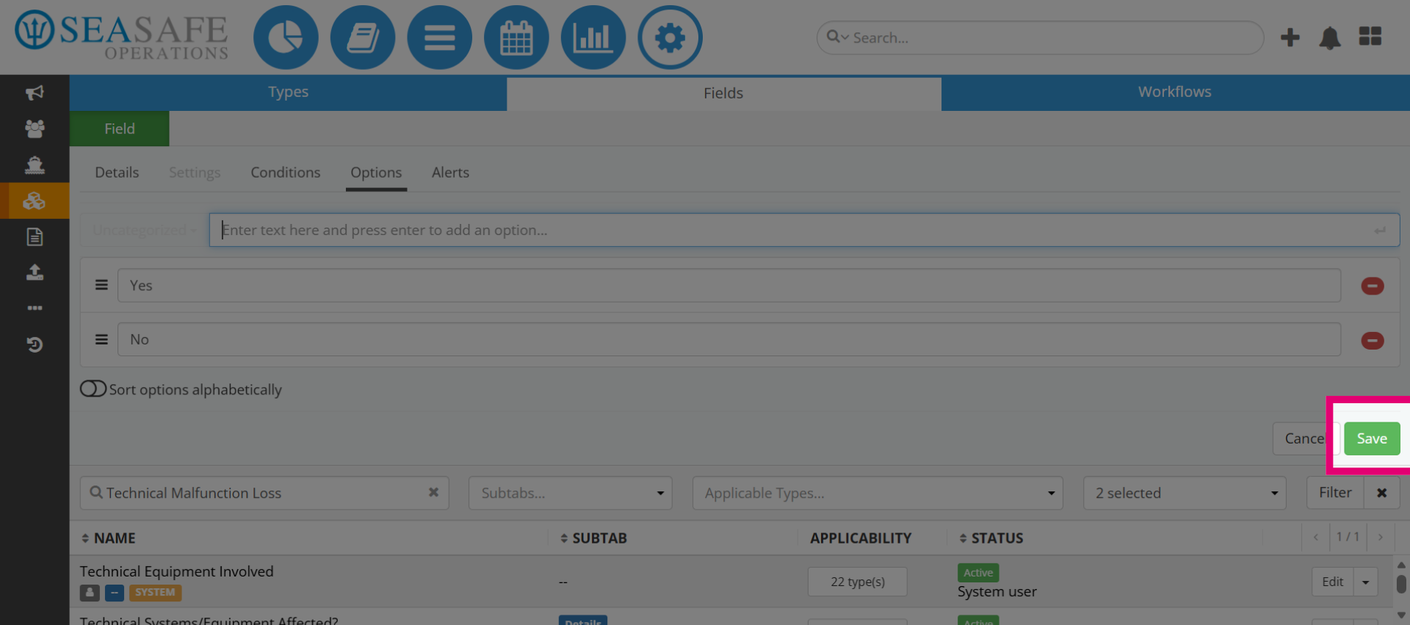
Task: Grab the No option reorder handle
Action: 101,339
